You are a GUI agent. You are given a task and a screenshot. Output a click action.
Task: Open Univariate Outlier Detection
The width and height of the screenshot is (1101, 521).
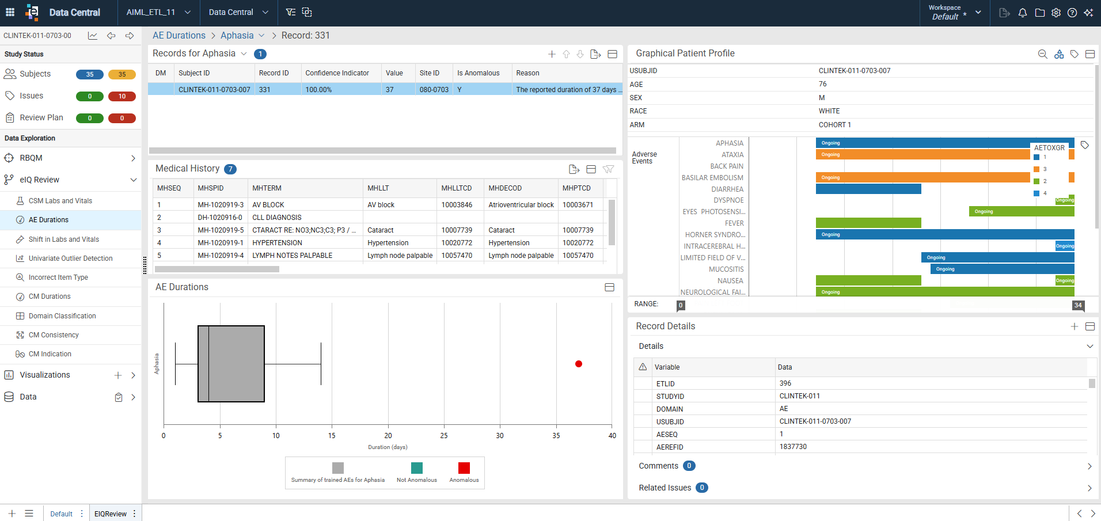pos(70,258)
